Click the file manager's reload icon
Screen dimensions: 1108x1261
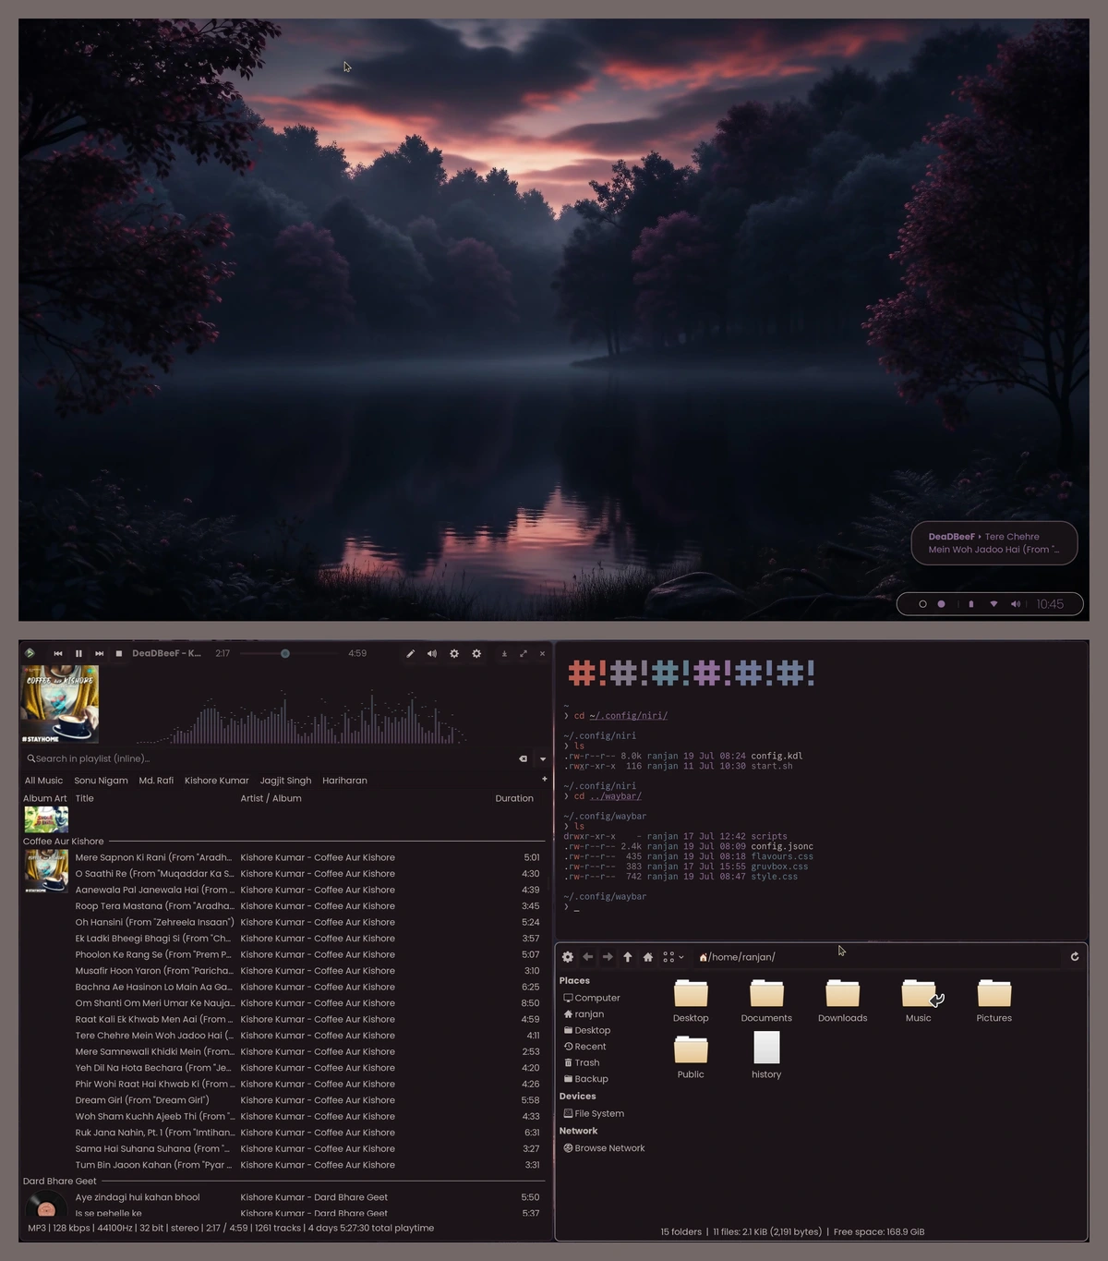click(1074, 957)
